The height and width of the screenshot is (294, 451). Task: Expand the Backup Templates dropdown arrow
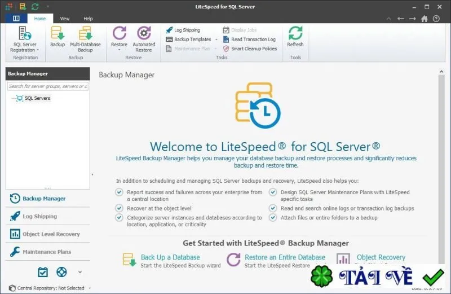[x=216, y=40]
